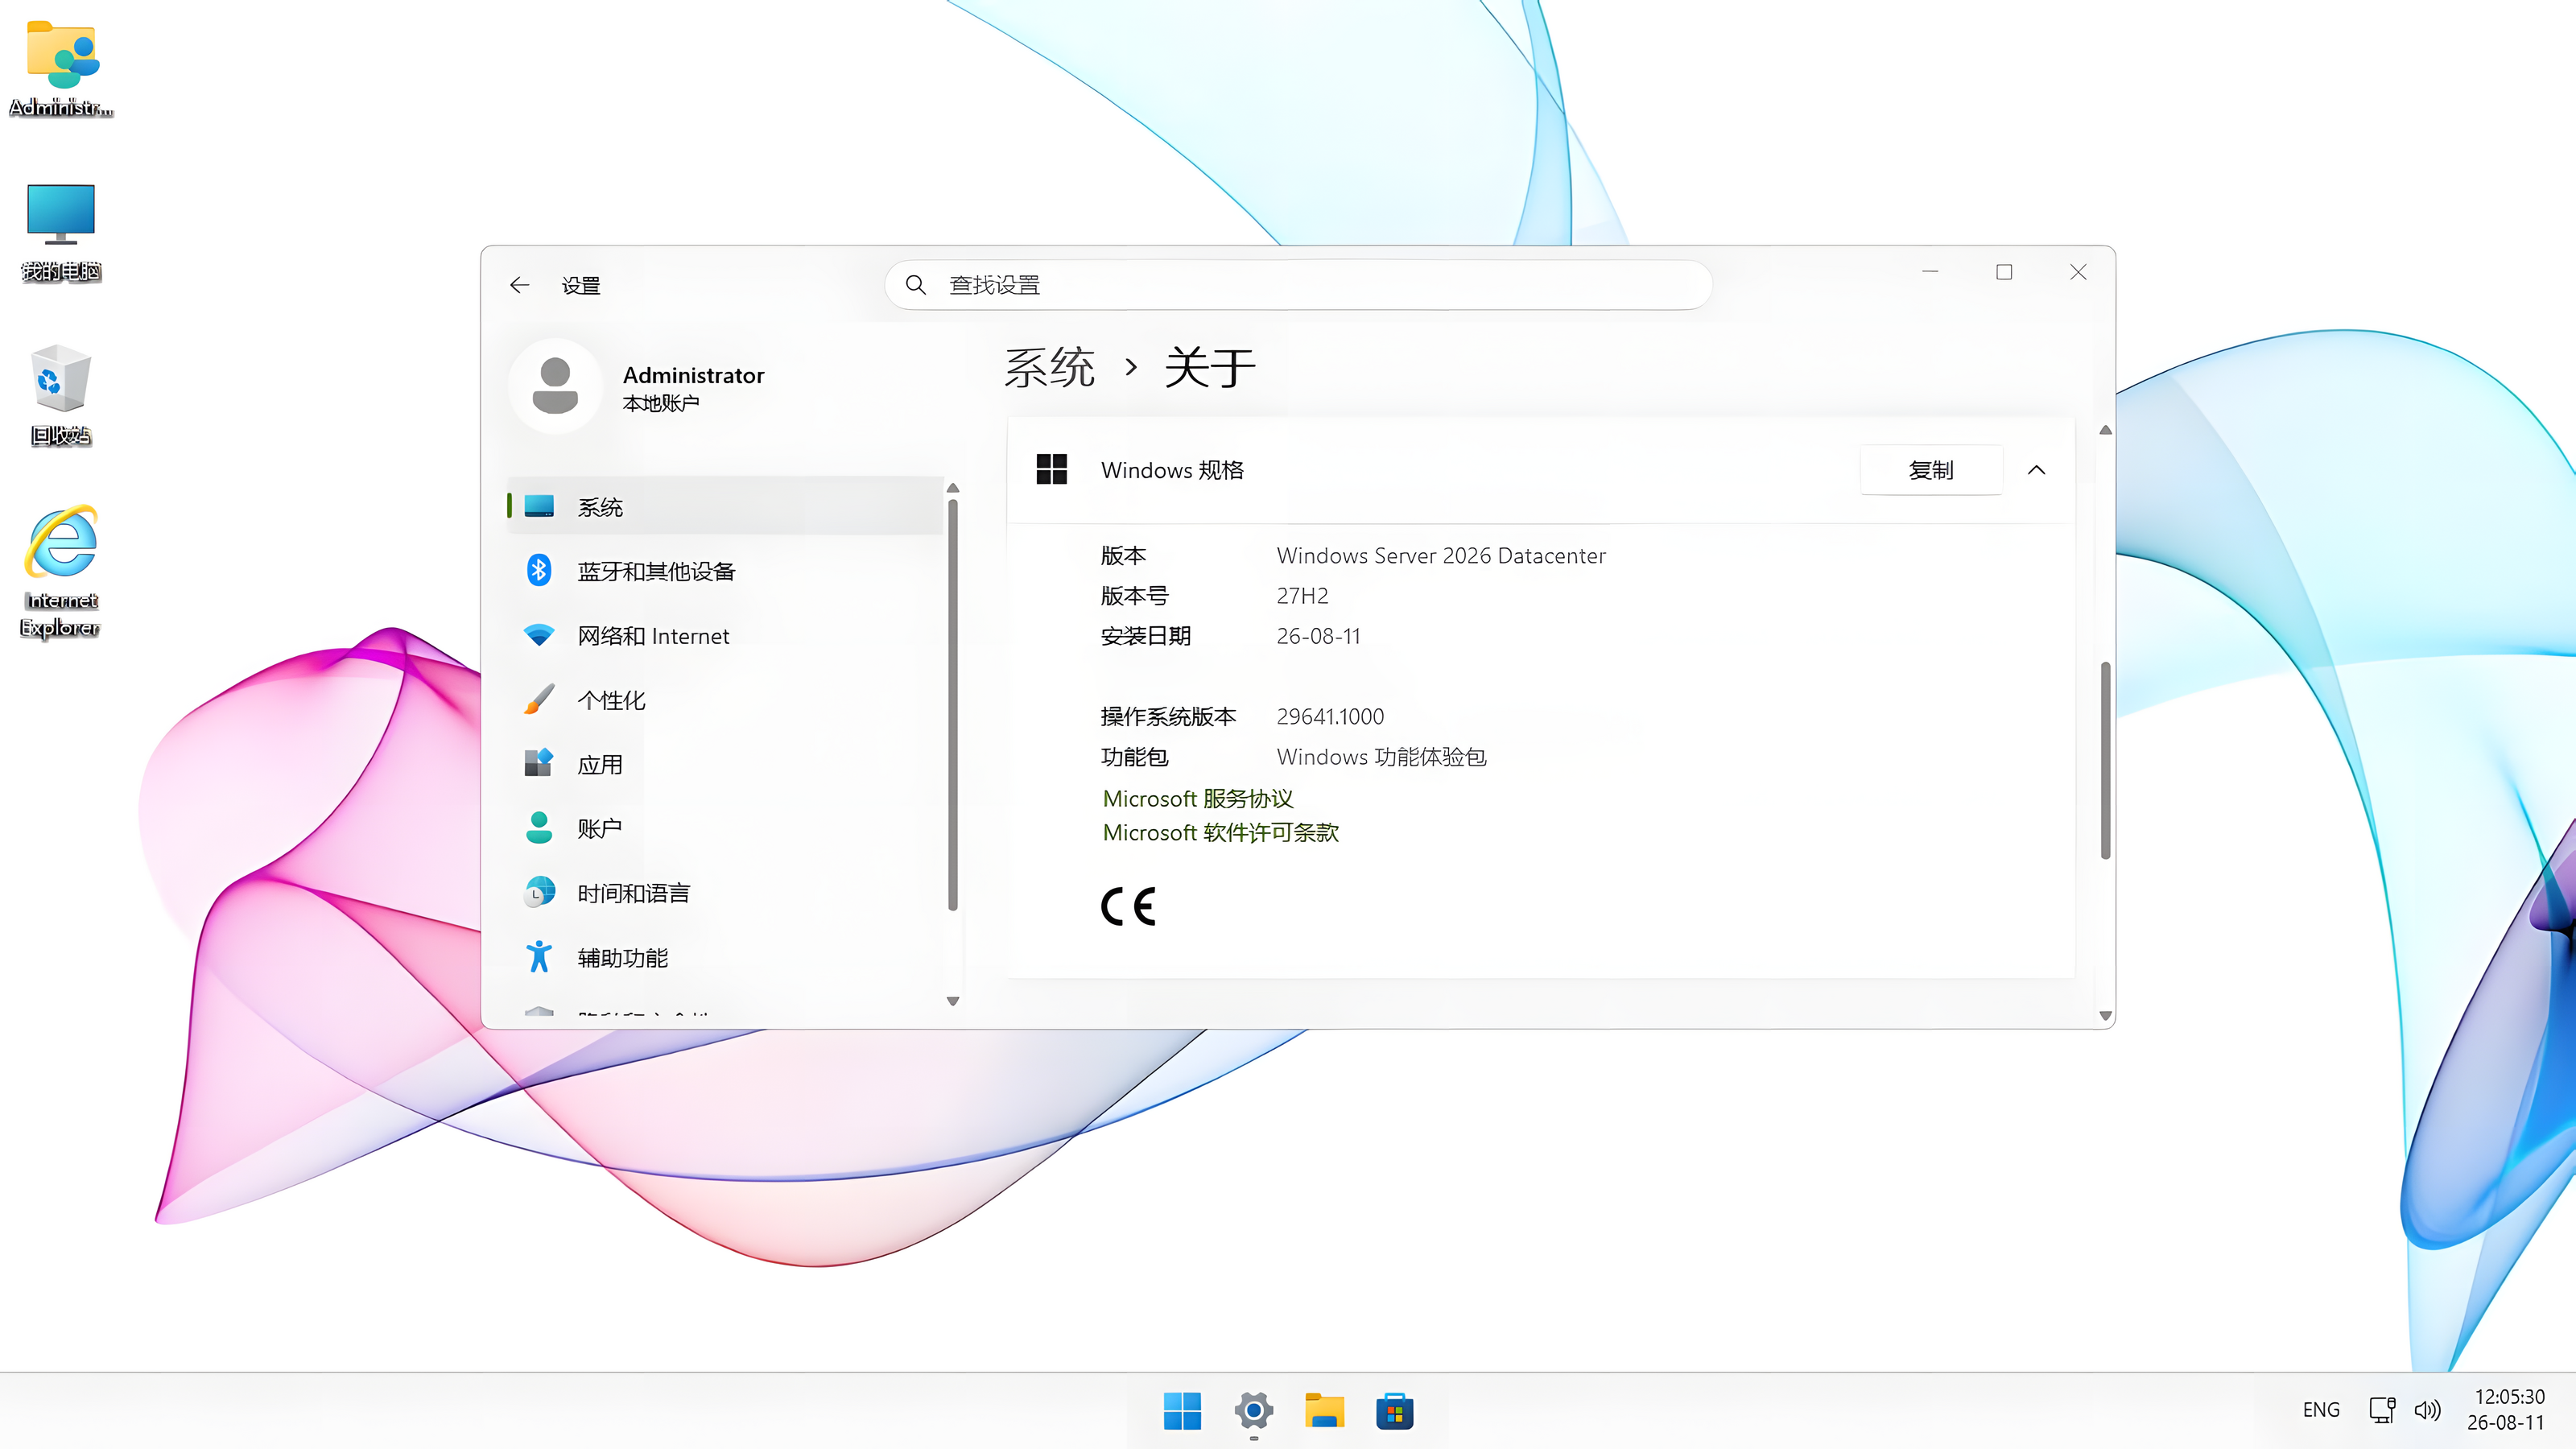Click the 安装日期 label
2576x1449 pixels.
(1145, 635)
